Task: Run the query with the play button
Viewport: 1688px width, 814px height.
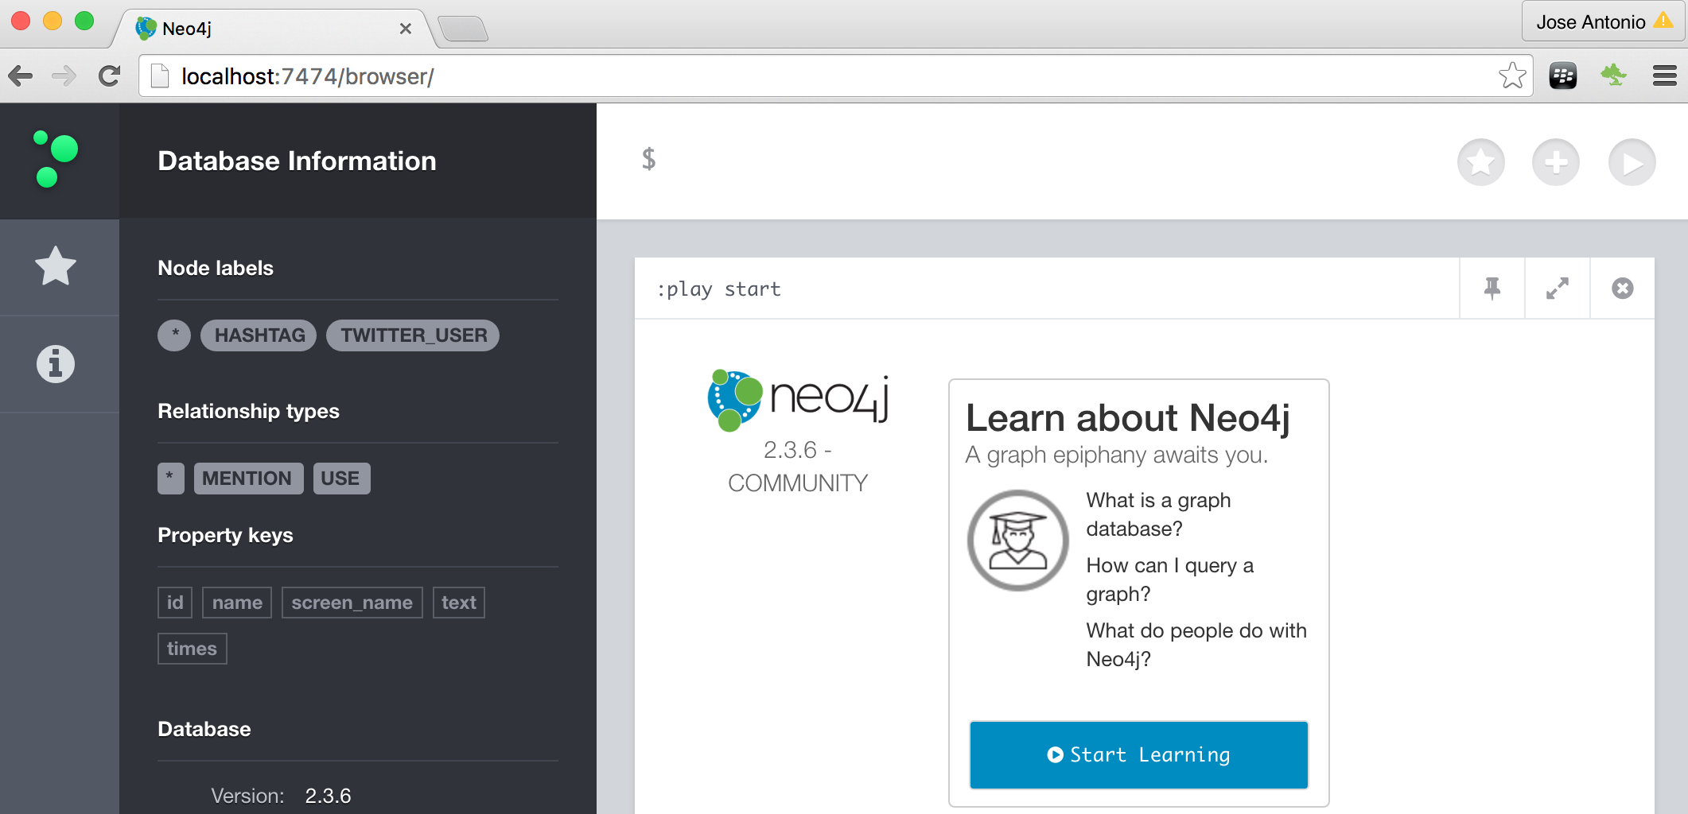Action: click(x=1632, y=162)
